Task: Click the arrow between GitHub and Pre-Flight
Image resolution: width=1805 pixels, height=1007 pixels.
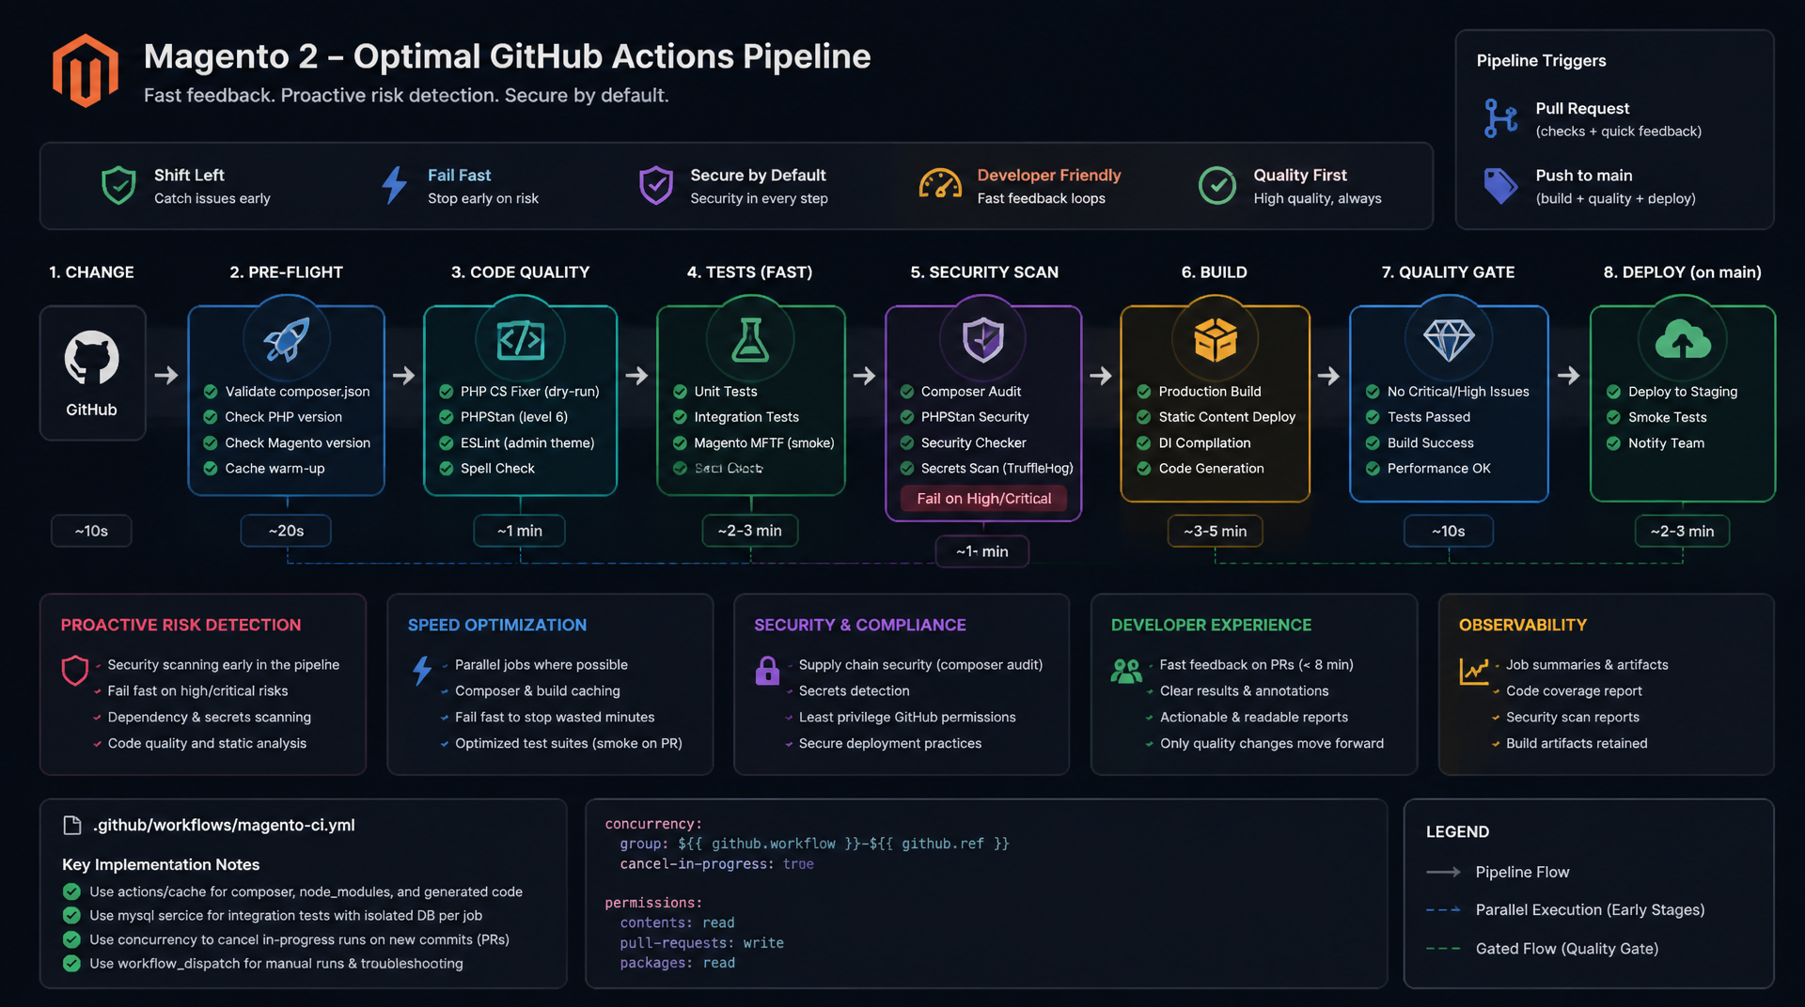Action: point(166,375)
